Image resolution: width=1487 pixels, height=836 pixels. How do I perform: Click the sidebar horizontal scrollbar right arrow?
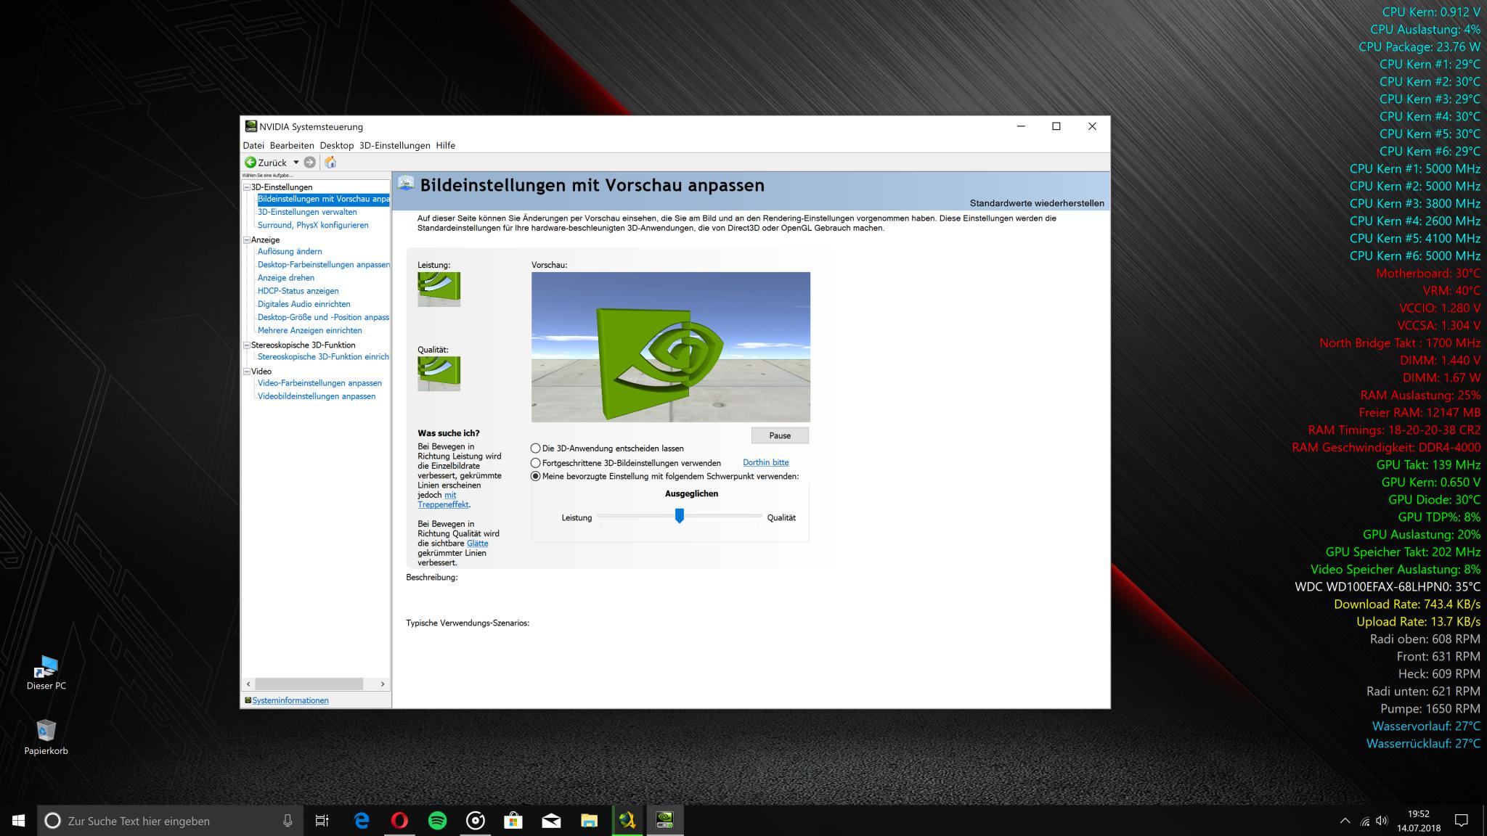(383, 684)
